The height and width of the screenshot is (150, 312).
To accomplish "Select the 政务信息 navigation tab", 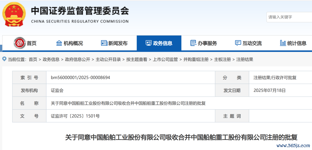I will [x=159, y=43].
